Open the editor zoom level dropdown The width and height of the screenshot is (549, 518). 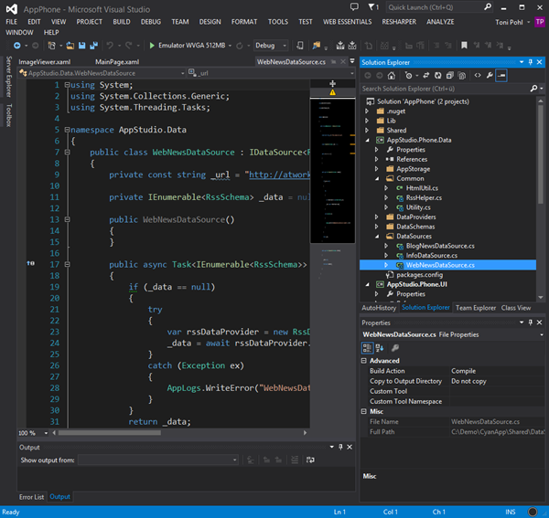[x=44, y=433]
